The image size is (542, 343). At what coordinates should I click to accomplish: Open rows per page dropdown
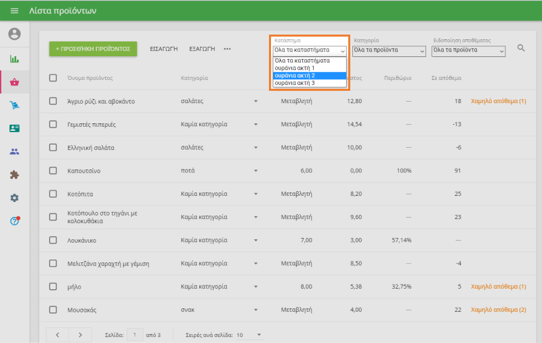pyautogui.click(x=249, y=335)
